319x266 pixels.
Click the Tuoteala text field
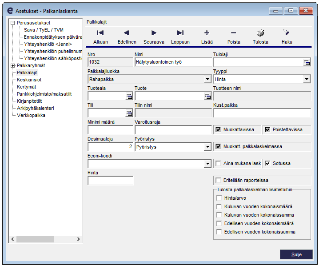(x=107, y=96)
